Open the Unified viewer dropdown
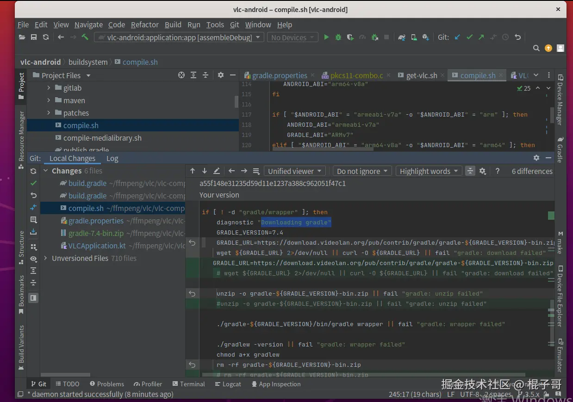573x402 pixels. tap(294, 171)
